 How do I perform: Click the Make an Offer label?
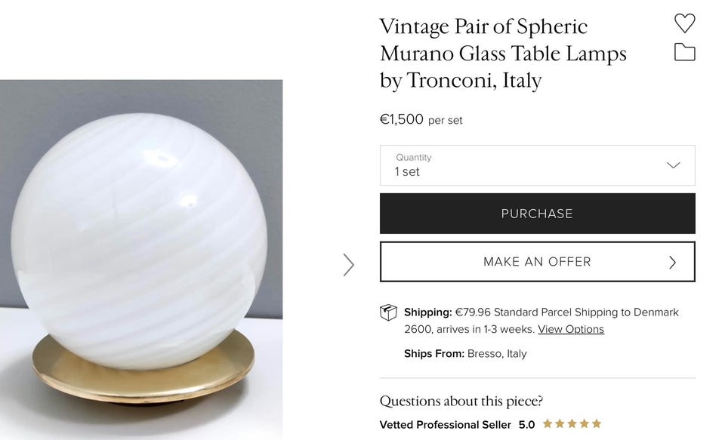coord(537,262)
